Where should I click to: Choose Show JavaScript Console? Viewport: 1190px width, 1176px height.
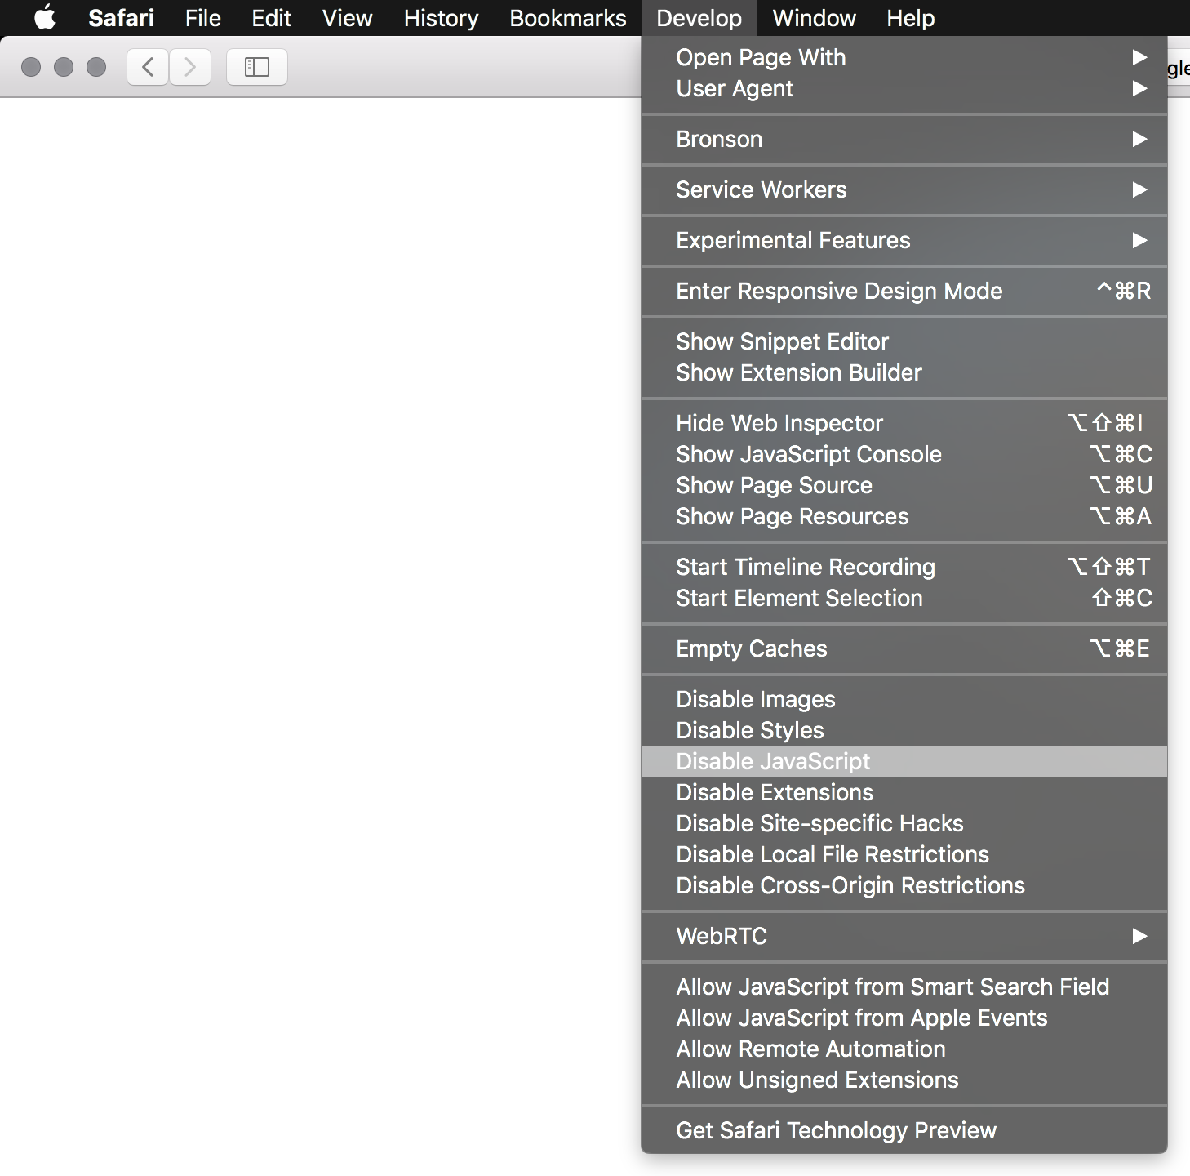pyautogui.click(x=904, y=454)
